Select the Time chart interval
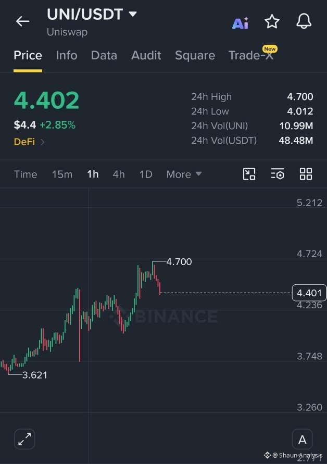 click(26, 174)
